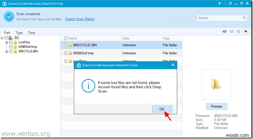Click the title bar menu dropdown icon
Viewport: 253px width, 139px height.
click(231, 3)
